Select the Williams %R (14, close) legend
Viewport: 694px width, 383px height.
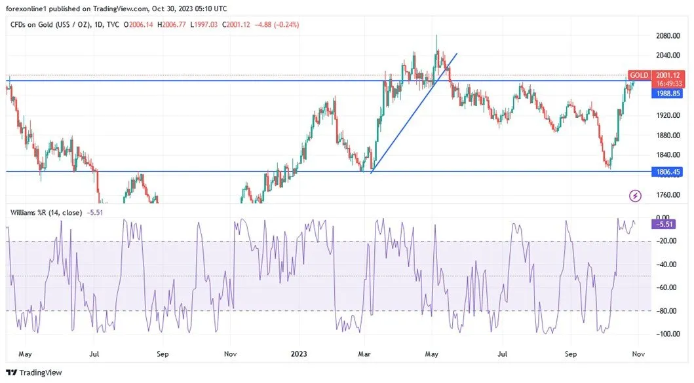(46, 213)
